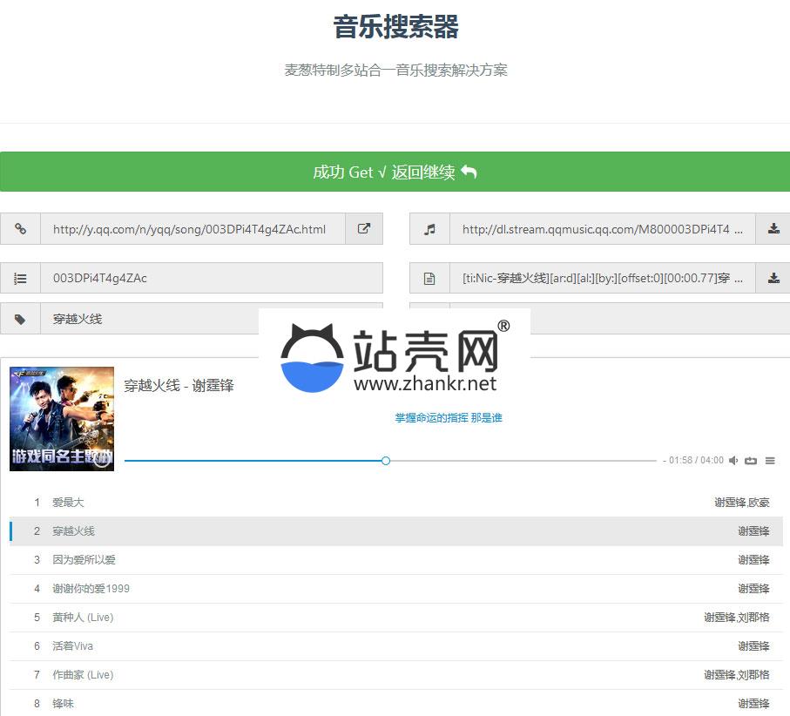Screen dimensions: 790x716
Task: Select track 活着Viva
Action: coord(72,646)
